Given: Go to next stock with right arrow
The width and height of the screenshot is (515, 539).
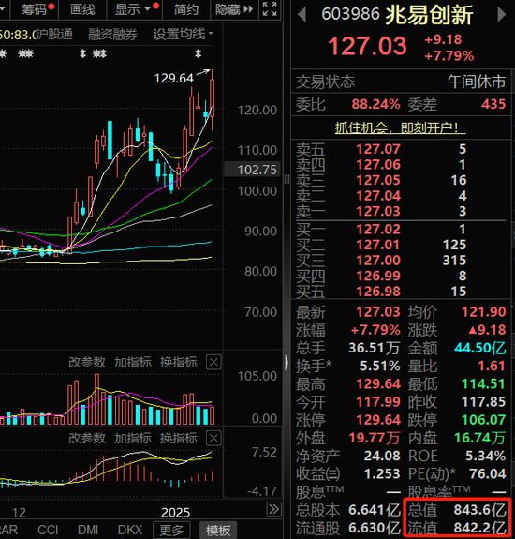Looking at the screenshot, I should pos(502,15).
